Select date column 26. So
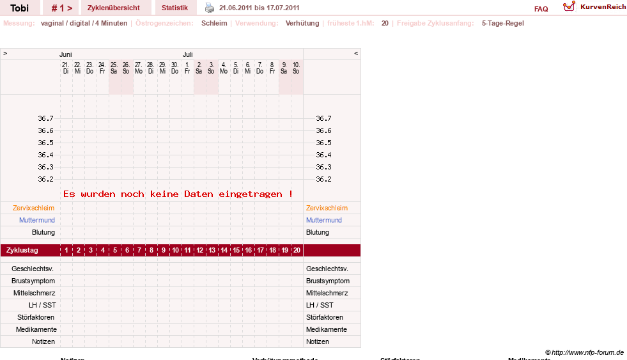 click(126, 68)
